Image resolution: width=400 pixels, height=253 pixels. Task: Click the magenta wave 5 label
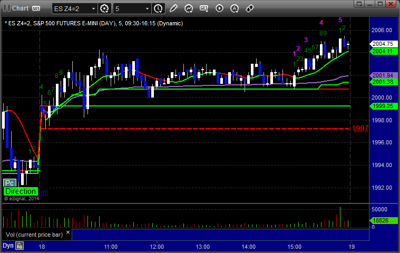pyautogui.click(x=340, y=20)
